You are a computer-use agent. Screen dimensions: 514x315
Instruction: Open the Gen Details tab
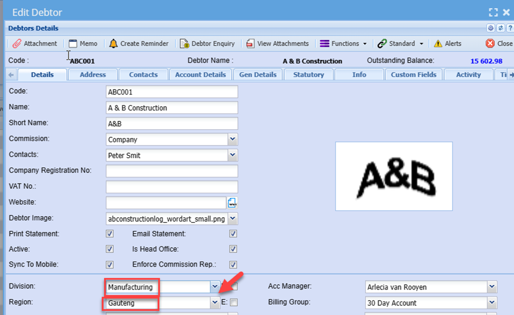pos(258,74)
